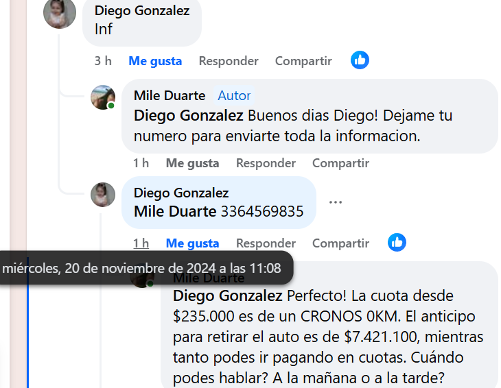Open the 3 h timestamp link on the Inf comment
Viewport: 501px width, 388px height.
pyautogui.click(x=103, y=60)
